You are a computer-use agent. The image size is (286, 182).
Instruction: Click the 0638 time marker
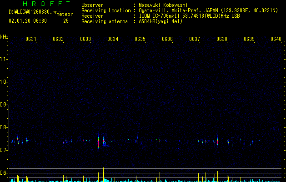222,39
